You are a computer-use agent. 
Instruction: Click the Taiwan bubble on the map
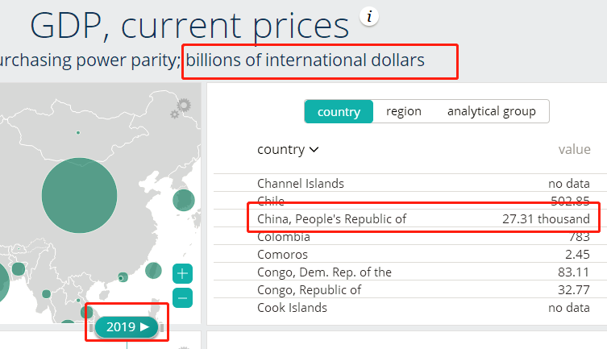(x=153, y=270)
